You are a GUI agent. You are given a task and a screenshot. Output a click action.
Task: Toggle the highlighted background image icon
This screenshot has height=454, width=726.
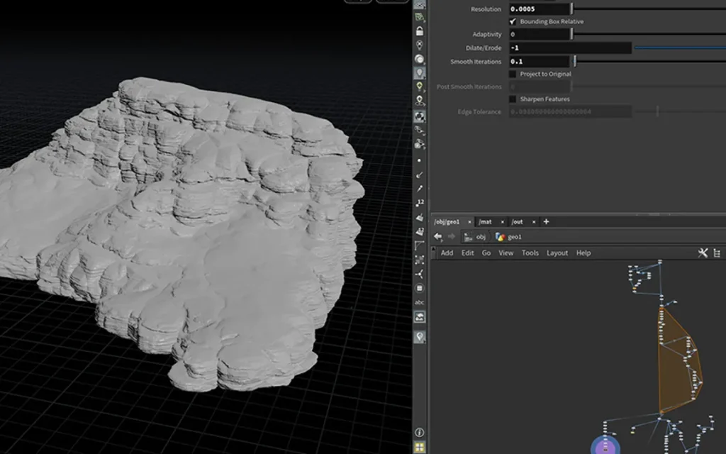click(x=420, y=317)
